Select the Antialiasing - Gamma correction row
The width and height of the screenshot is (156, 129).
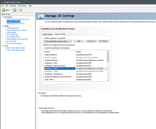pyautogui.click(x=75, y=66)
